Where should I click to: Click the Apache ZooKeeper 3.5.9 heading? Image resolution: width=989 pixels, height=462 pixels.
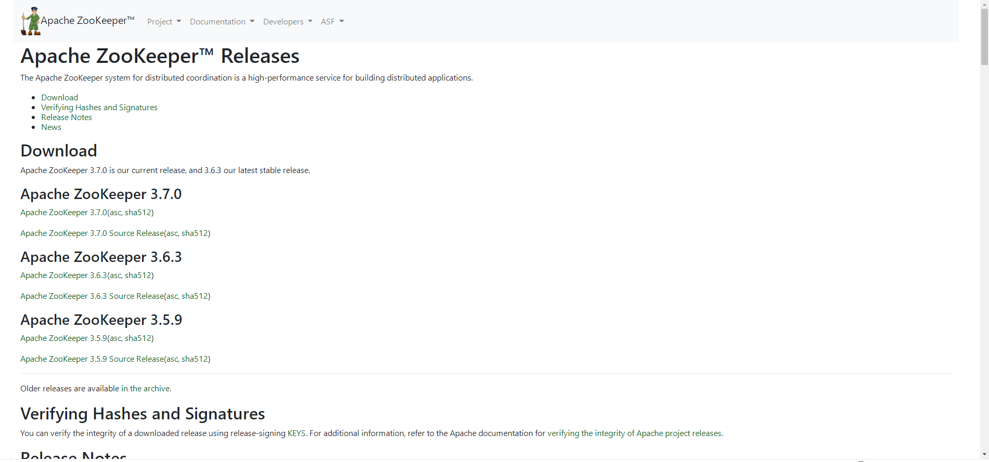pos(101,320)
